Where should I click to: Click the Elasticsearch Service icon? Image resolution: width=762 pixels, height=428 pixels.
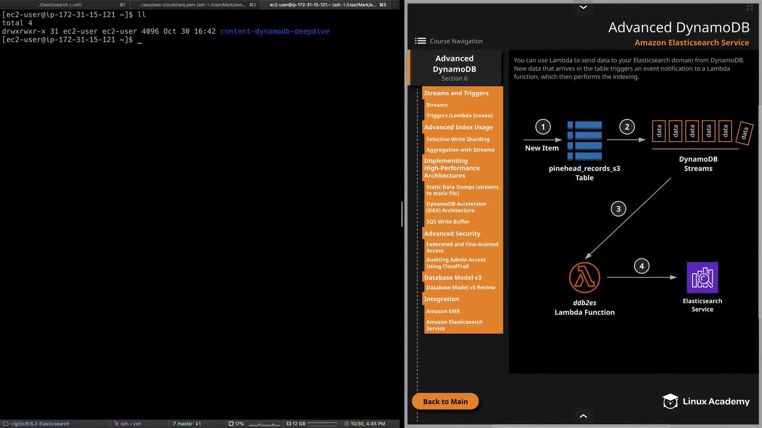[702, 277]
